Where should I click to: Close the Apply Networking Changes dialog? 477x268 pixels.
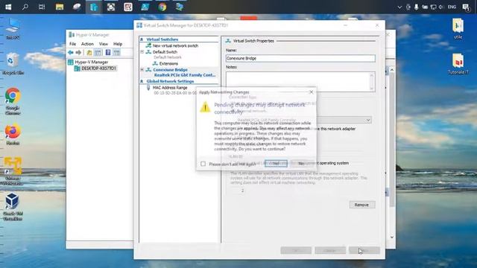pyautogui.click(x=311, y=92)
